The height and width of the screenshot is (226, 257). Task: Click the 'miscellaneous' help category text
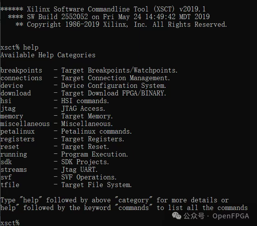coord(25,124)
